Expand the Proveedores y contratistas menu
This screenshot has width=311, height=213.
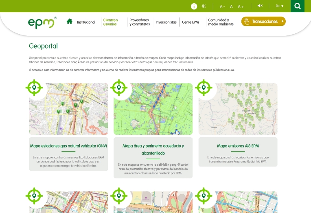tap(139, 22)
